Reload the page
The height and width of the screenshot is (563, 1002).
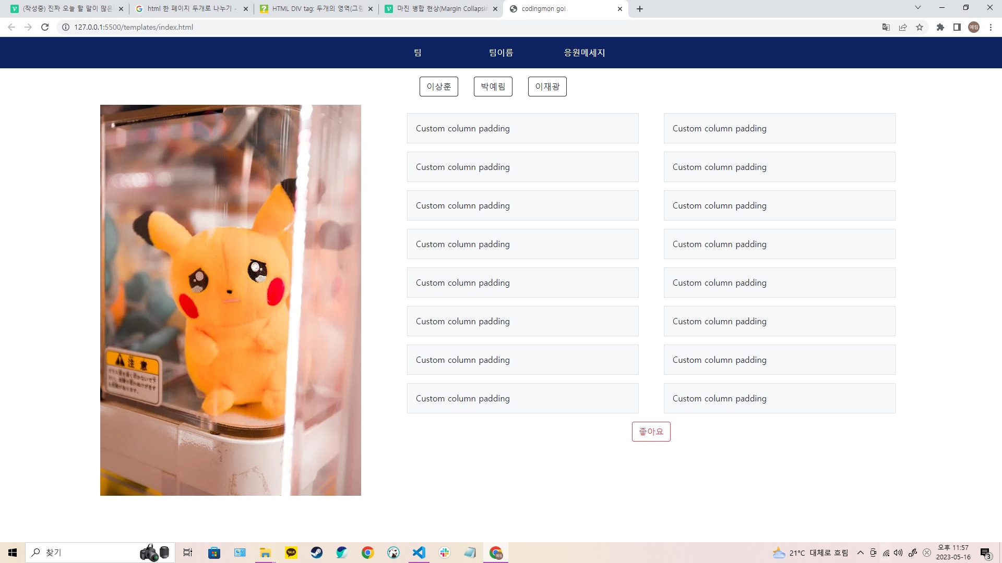click(x=45, y=27)
